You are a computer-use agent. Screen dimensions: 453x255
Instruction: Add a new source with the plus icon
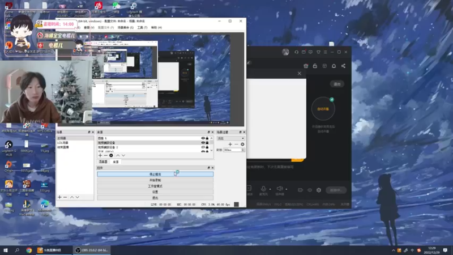coord(100,155)
